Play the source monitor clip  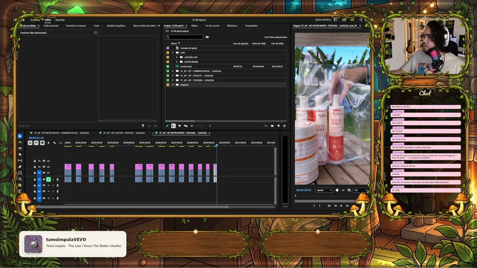coord(341,205)
